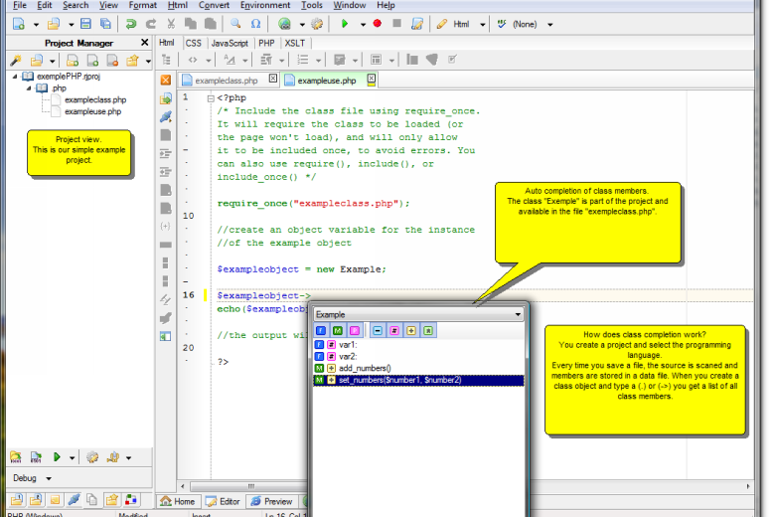Click the browser preview globe icon
The width and height of the screenshot is (775, 517).
[x=284, y=24]
